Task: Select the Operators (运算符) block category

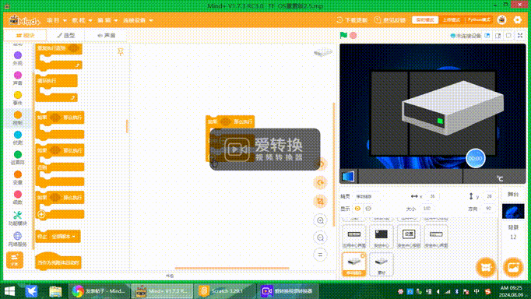Action: coord(18,158)
